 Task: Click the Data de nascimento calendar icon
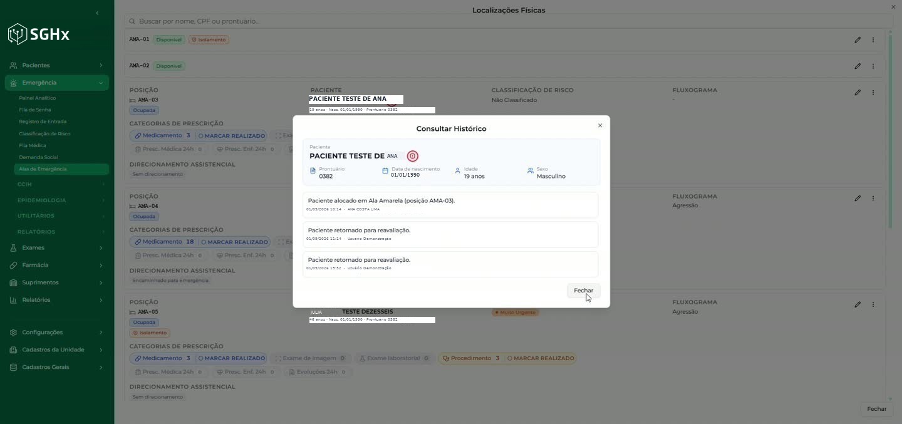(x=385, y=170)
